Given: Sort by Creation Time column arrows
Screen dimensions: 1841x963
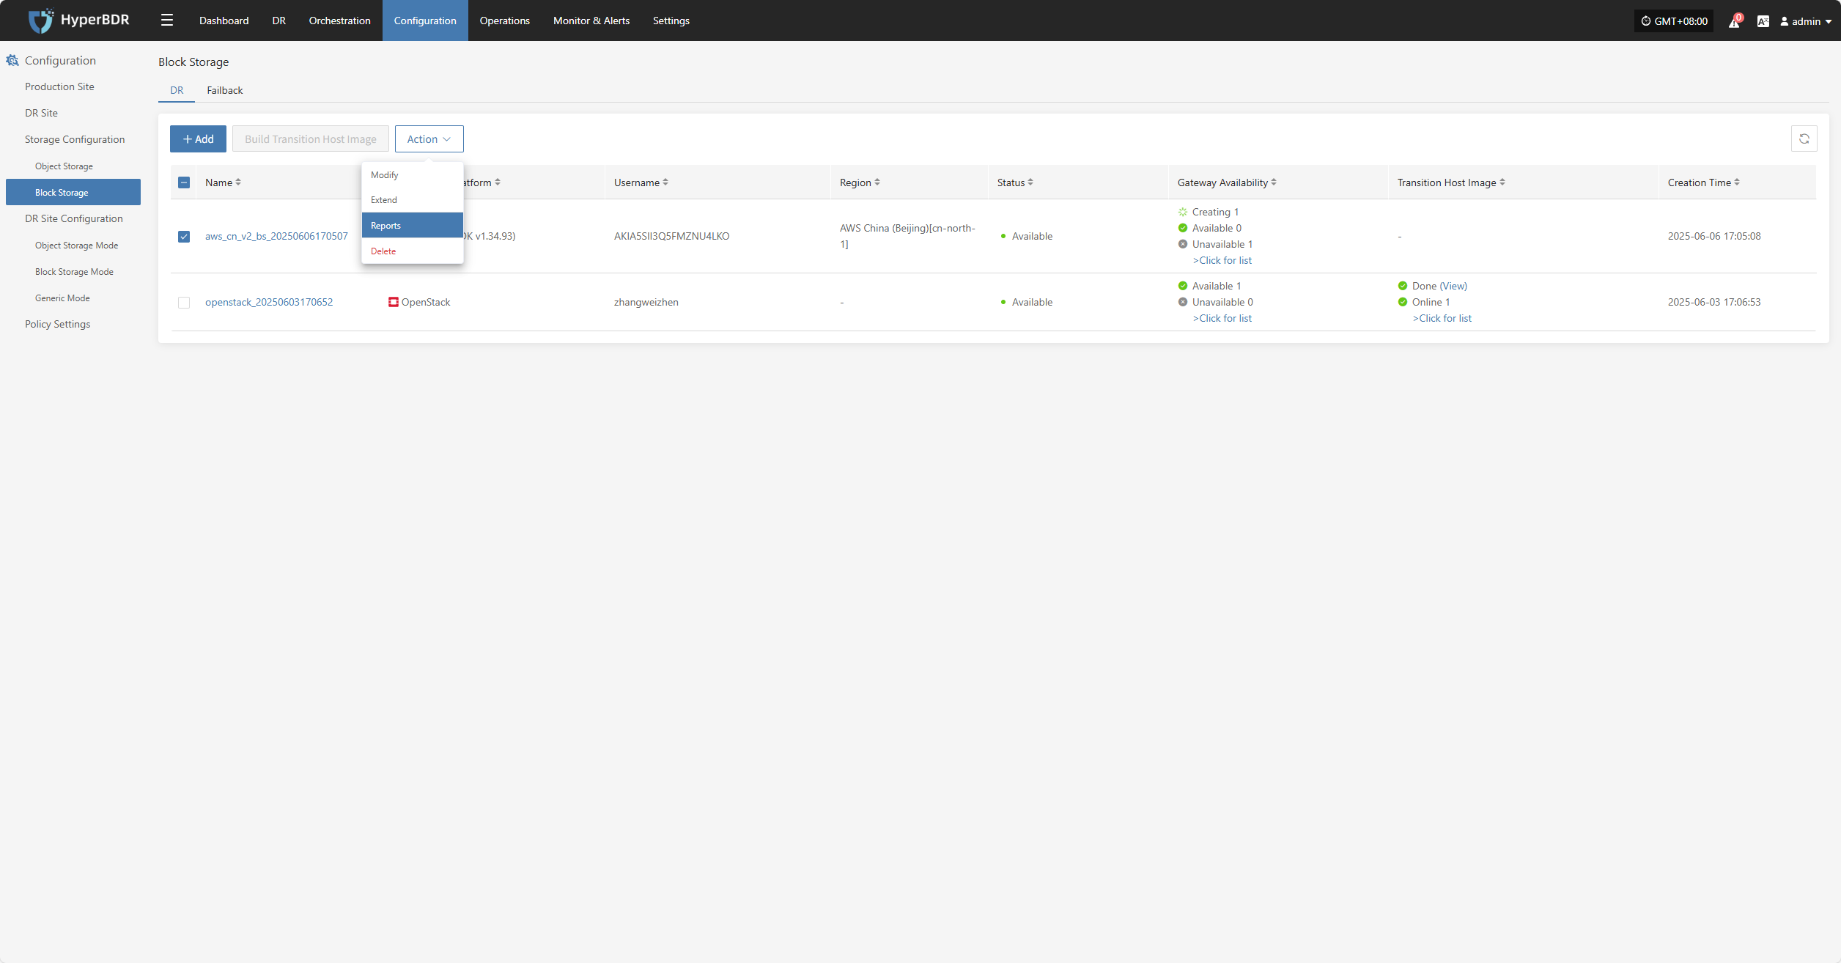Looking at the screenshot, I should [1737, 182].
